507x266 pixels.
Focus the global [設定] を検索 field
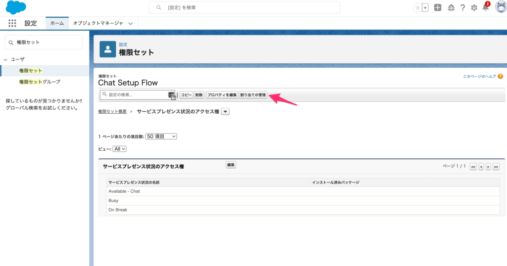(x=245, y=7)
